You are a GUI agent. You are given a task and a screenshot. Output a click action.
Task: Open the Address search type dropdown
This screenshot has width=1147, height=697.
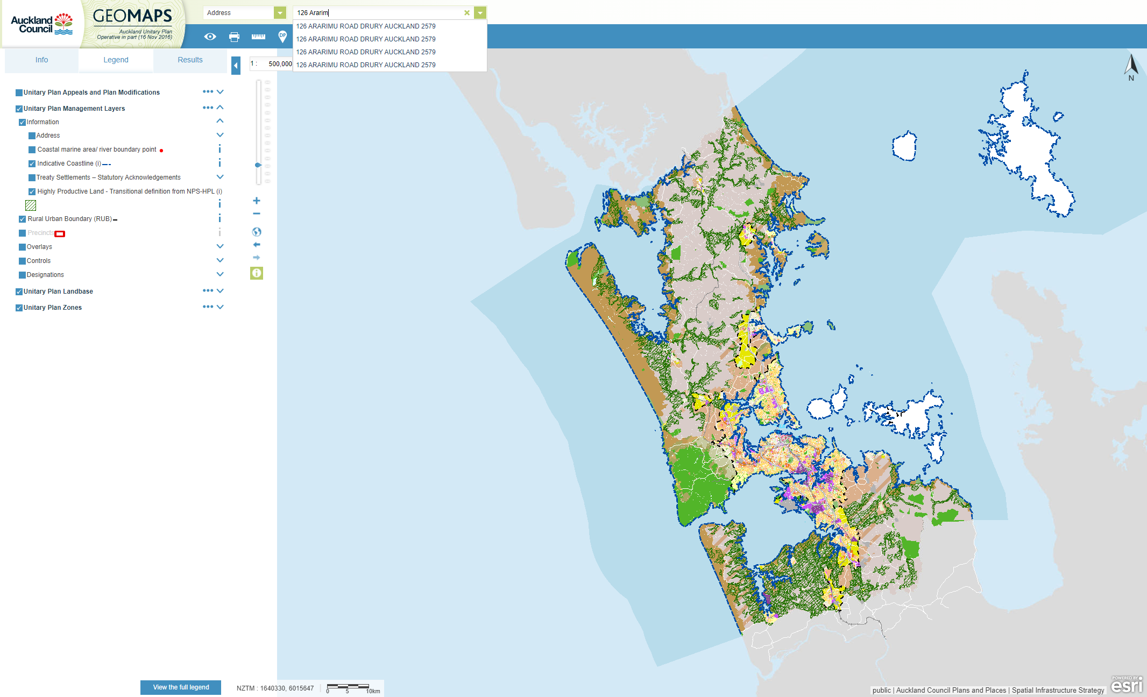point(280,13)
